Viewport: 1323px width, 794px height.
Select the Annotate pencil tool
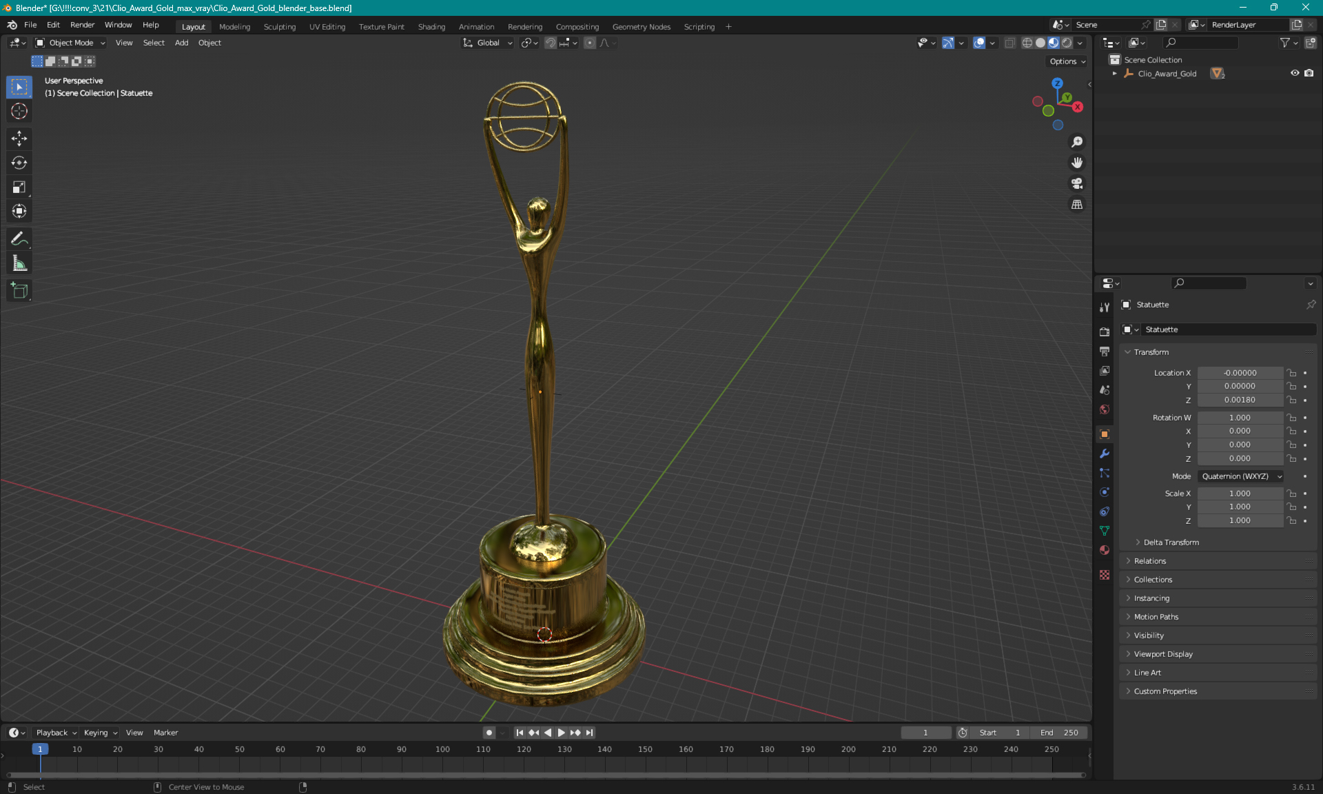click(x=19, y=238)
